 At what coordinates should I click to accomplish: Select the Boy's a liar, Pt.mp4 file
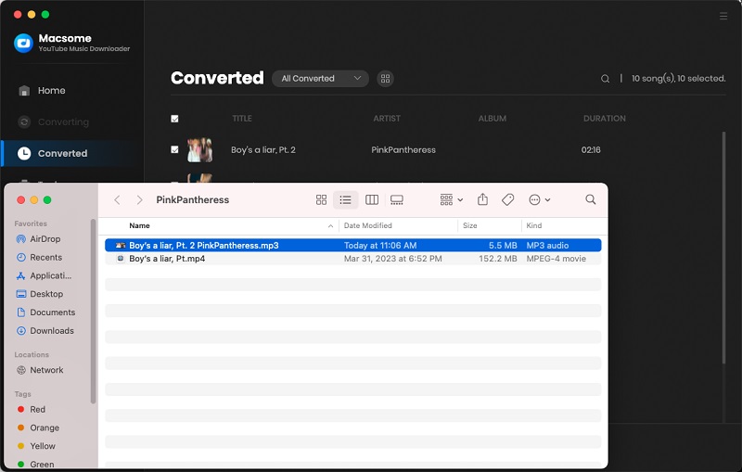(x=167, y=259)
